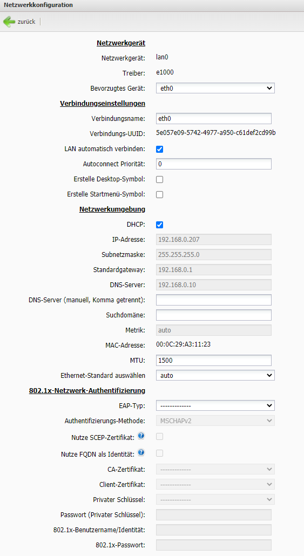Open the CA-Zertifikat dropdown
Image resolution: width=304 pixels, height=556 pixels.
[x=215, y=469]
